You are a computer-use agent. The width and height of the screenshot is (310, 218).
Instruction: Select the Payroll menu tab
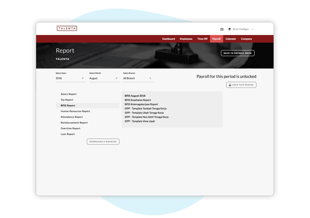tap(217, 39)
